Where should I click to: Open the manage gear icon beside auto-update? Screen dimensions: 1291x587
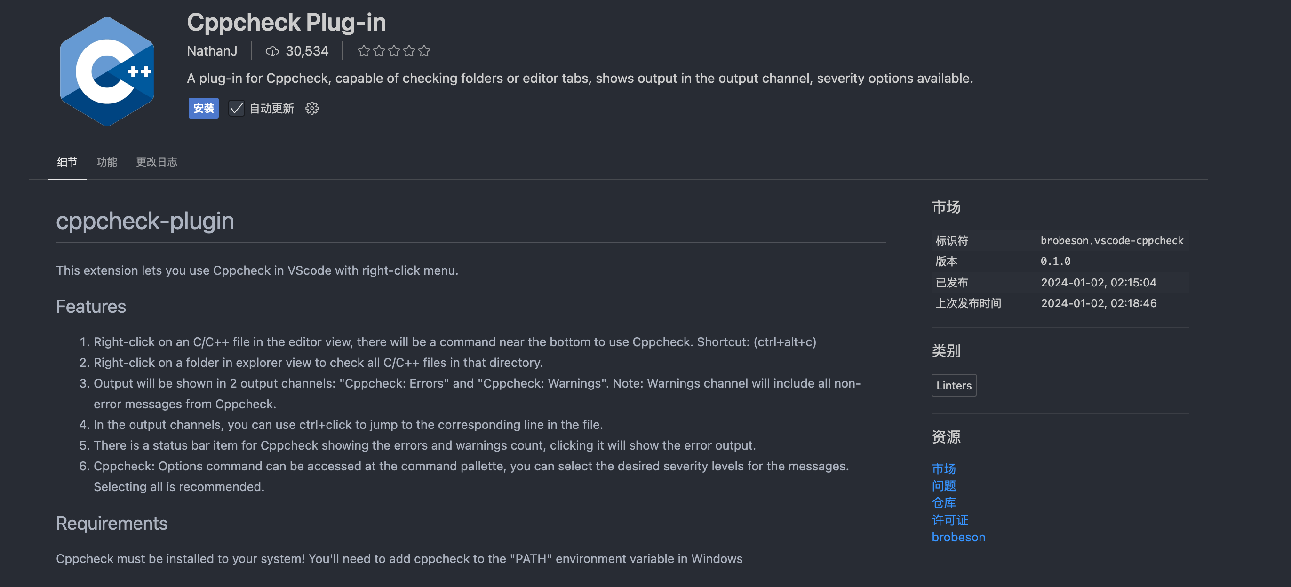pyautogui.click(x=312, y=108)
